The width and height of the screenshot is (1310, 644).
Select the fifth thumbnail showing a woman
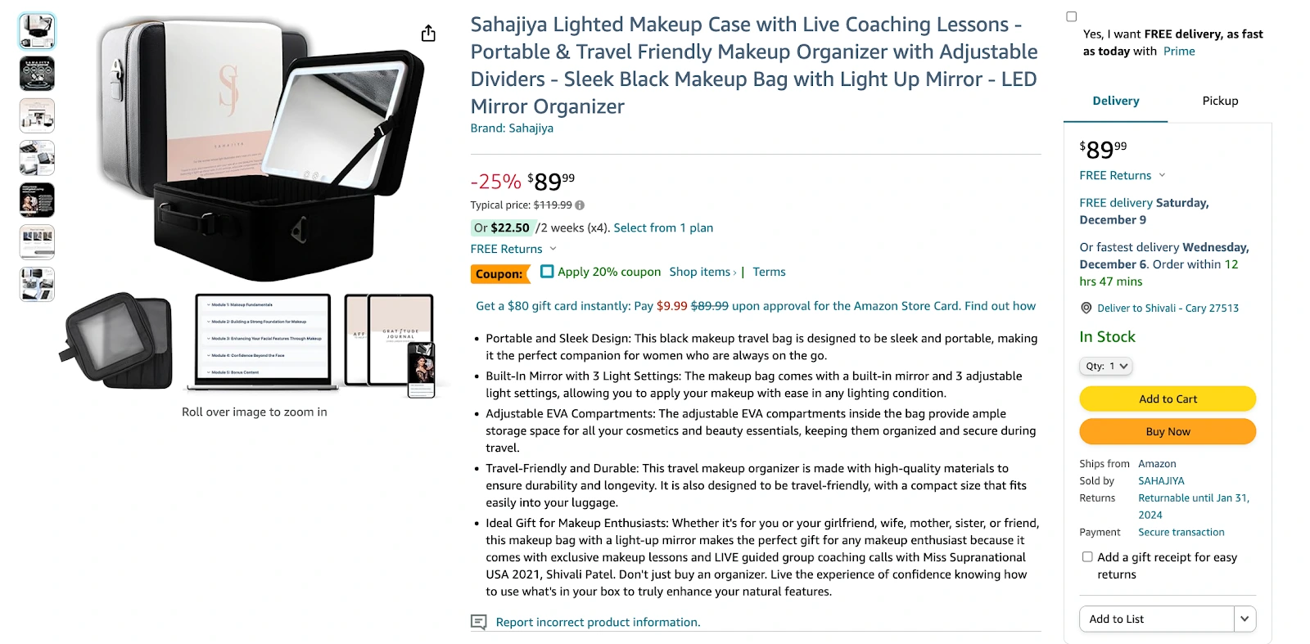[37, 200]
